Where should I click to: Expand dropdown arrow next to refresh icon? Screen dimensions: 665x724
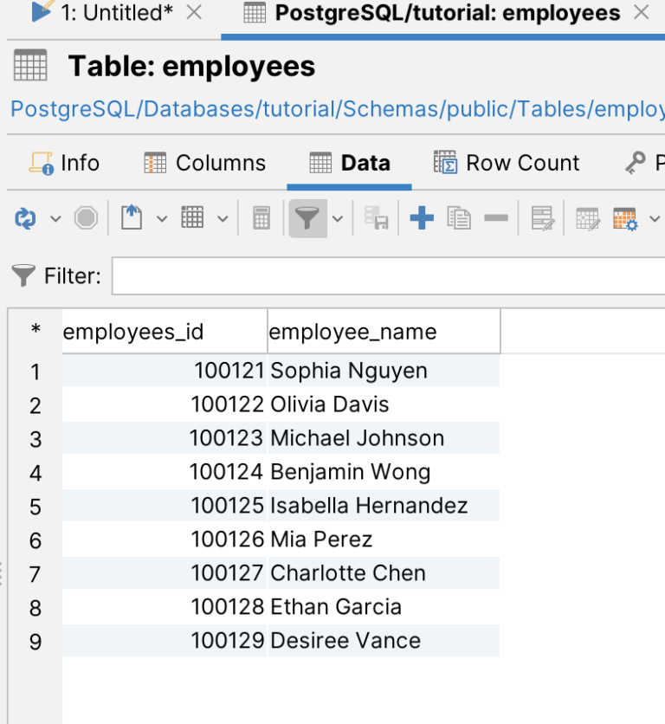coord(55,219)
